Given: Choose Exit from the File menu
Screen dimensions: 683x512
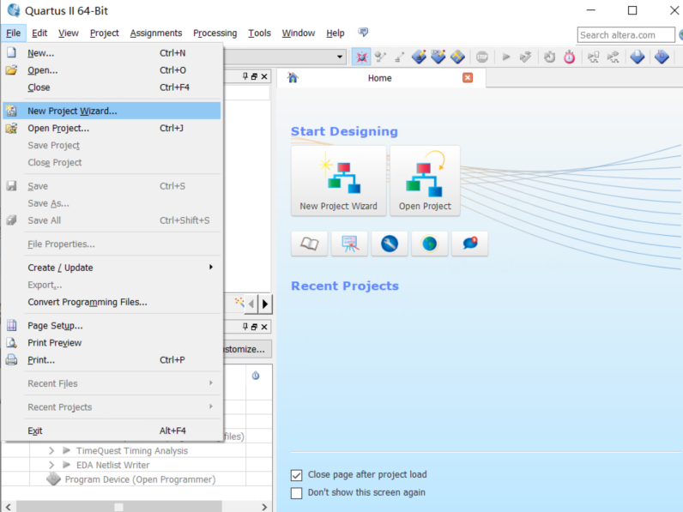Looking at the screenshot, I should (112, 431).
